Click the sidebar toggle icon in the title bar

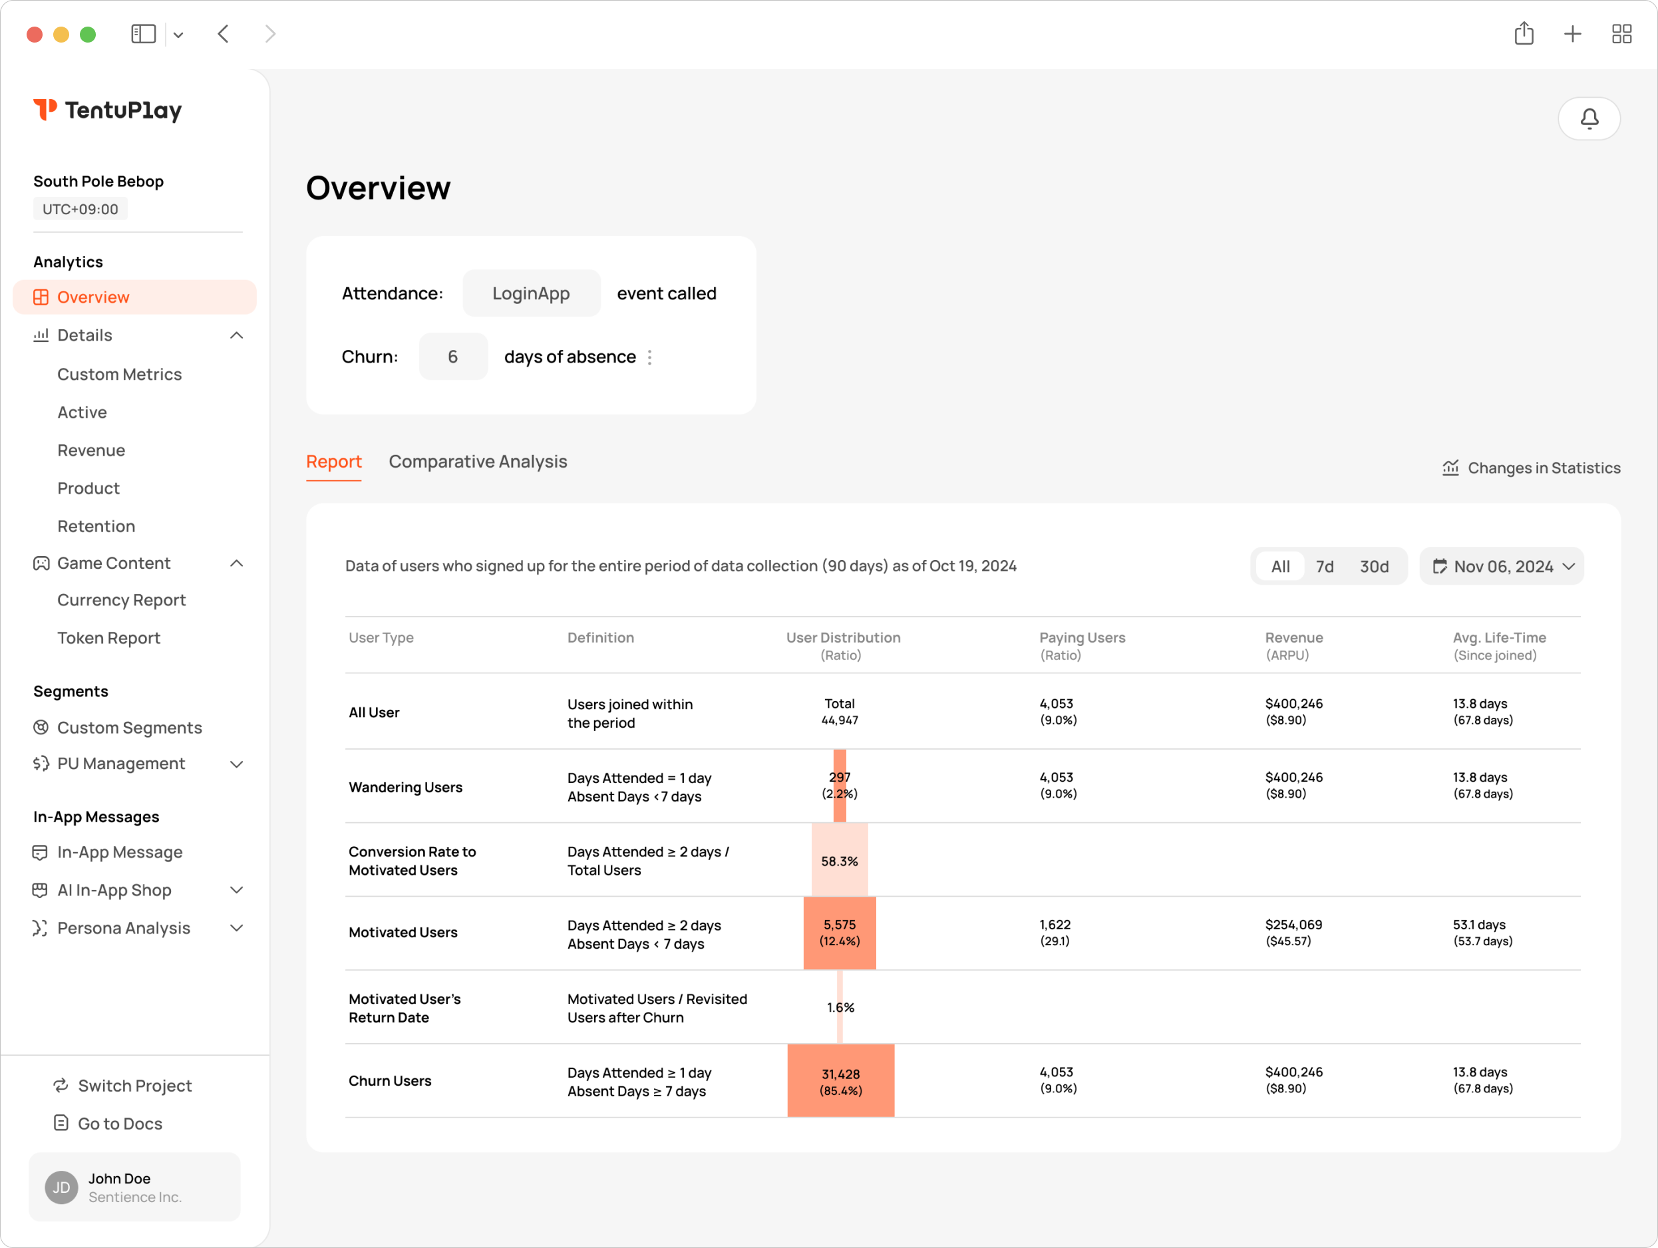pos(143,34)
